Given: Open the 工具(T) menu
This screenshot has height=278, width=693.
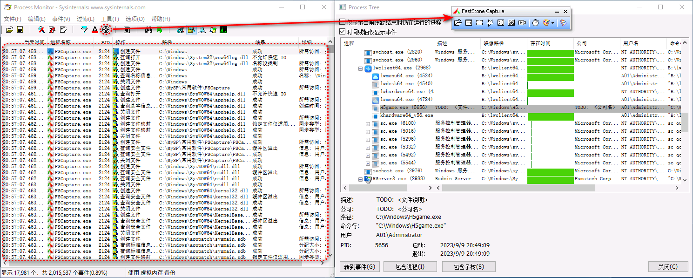Looking at the screenshot, I should [110, 19].
